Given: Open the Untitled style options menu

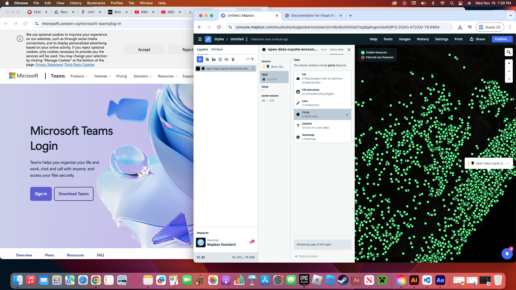Looking at the screenshot, I should 247,39.
